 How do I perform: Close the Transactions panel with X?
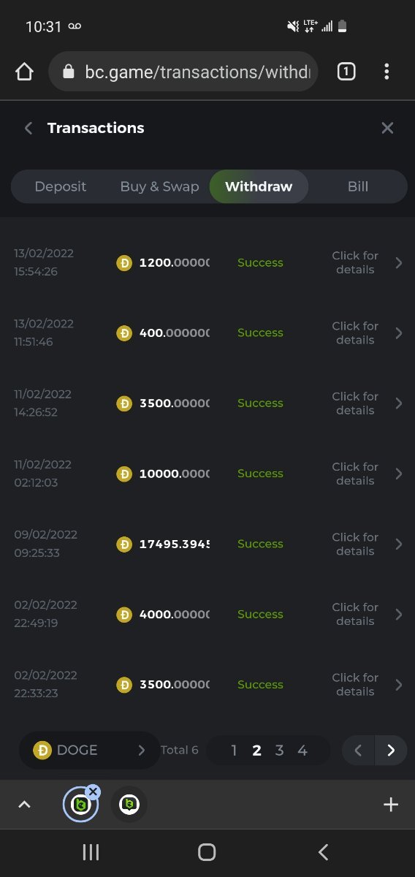click(387, 128)
